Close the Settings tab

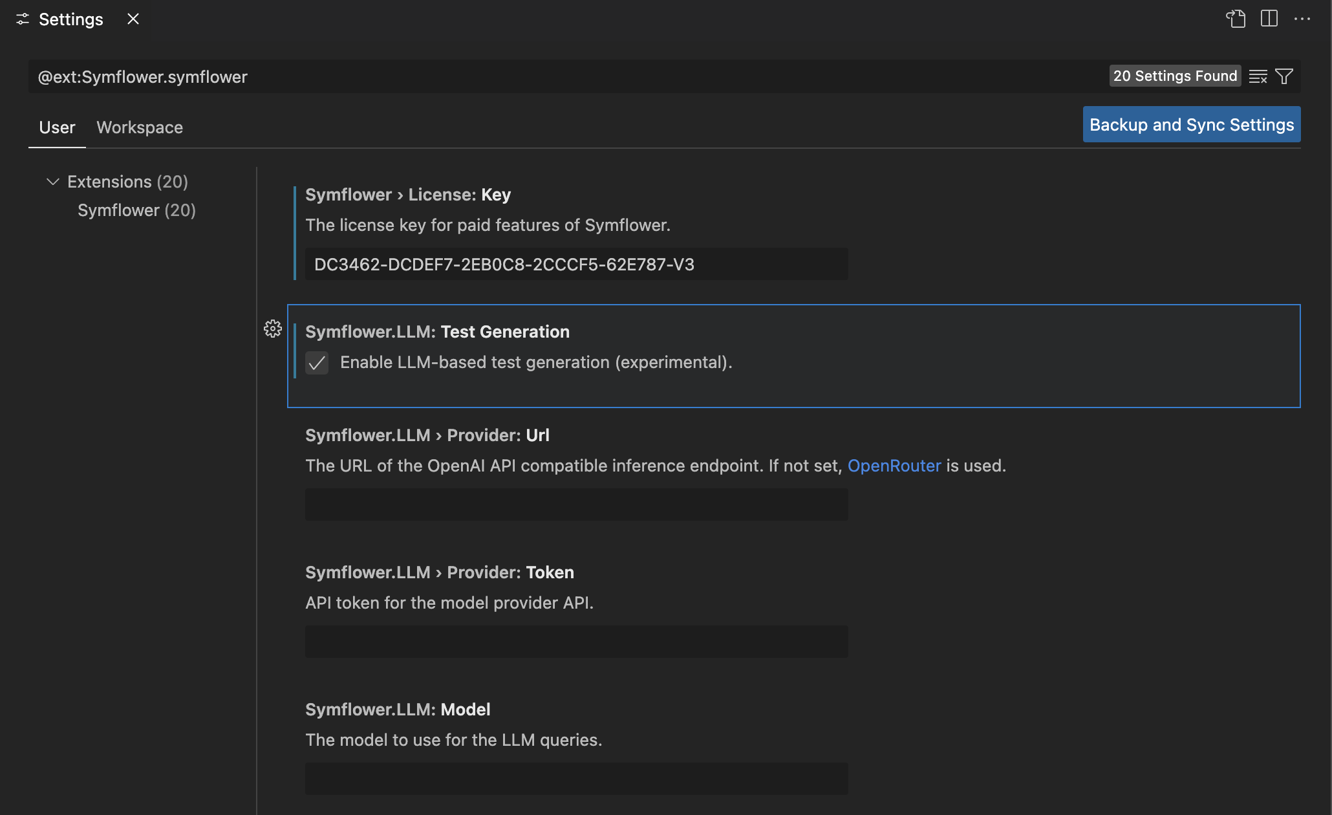(x=133, y=19)
